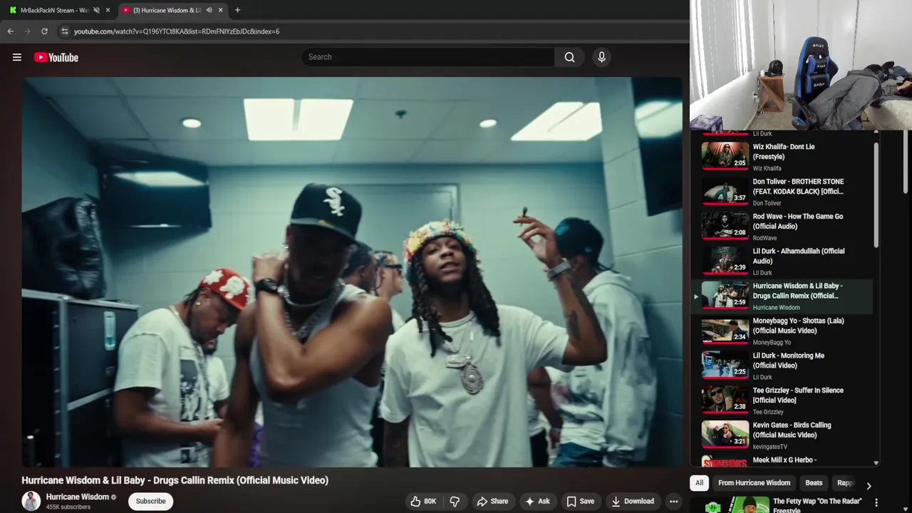Screen dimensions: 912x513
Task: Open 'Lil Durk - Alhamdulilah (Official Audio)' title
Action: 799,256
